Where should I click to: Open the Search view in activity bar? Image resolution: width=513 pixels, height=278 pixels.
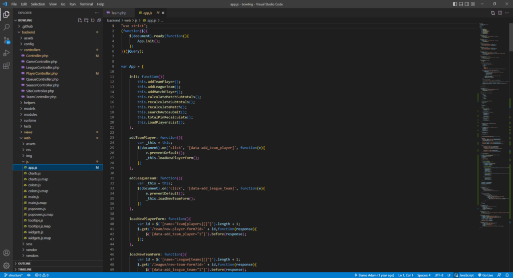[x=6, y=27]
